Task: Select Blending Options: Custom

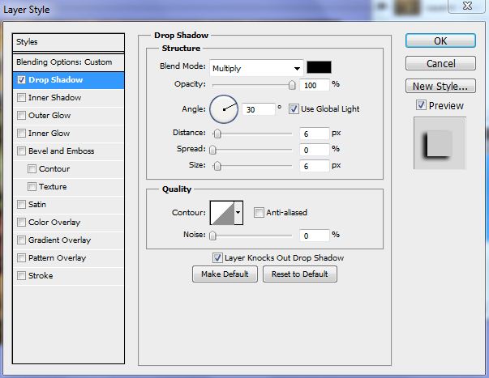Action: click(x=68, y=62)
